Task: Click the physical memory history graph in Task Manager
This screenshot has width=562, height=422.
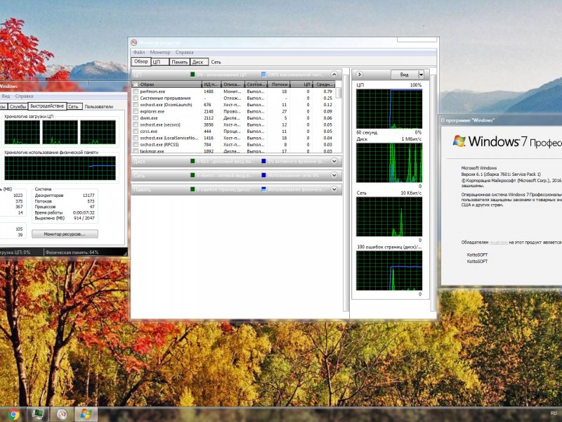Action: pos(60,168)
